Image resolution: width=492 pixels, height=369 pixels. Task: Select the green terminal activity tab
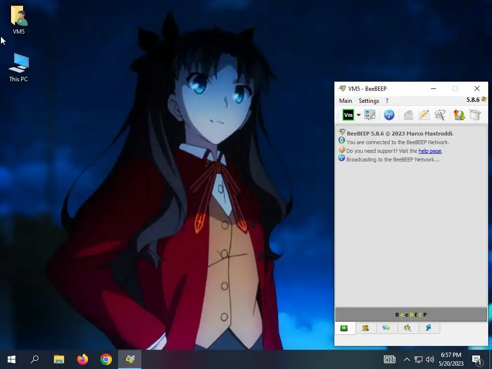click(x=344, y=328)
